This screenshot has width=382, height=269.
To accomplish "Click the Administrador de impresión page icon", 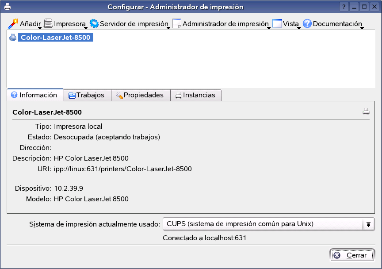I will 177,23.
